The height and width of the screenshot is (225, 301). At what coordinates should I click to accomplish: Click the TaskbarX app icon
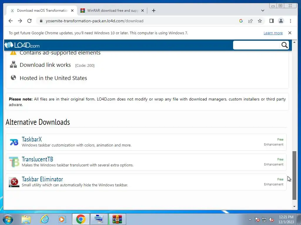[x=14, y=142]
